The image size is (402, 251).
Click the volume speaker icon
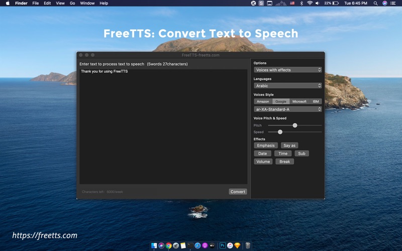(x=318, y=3)
